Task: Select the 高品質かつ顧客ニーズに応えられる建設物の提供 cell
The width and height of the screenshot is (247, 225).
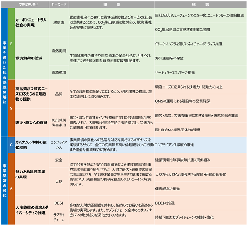Action: click(32, 94)
